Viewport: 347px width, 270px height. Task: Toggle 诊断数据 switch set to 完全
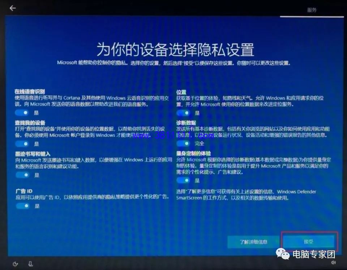(183, 143)
